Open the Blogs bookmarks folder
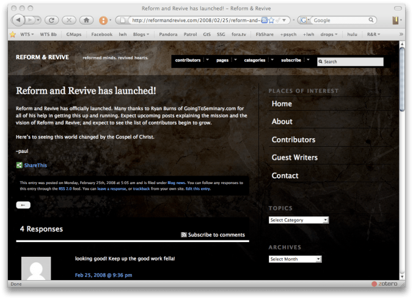This screenshot has height=299, width=413. 141,34
